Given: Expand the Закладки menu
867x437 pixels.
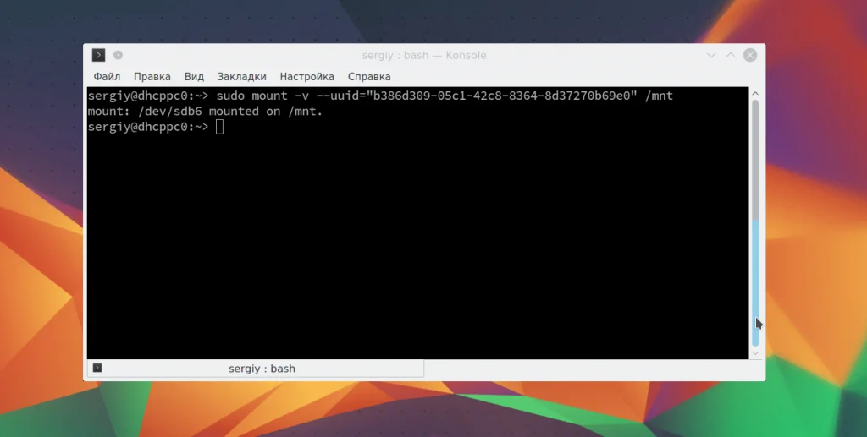Looking at the screenshot, I should [241, 77].
